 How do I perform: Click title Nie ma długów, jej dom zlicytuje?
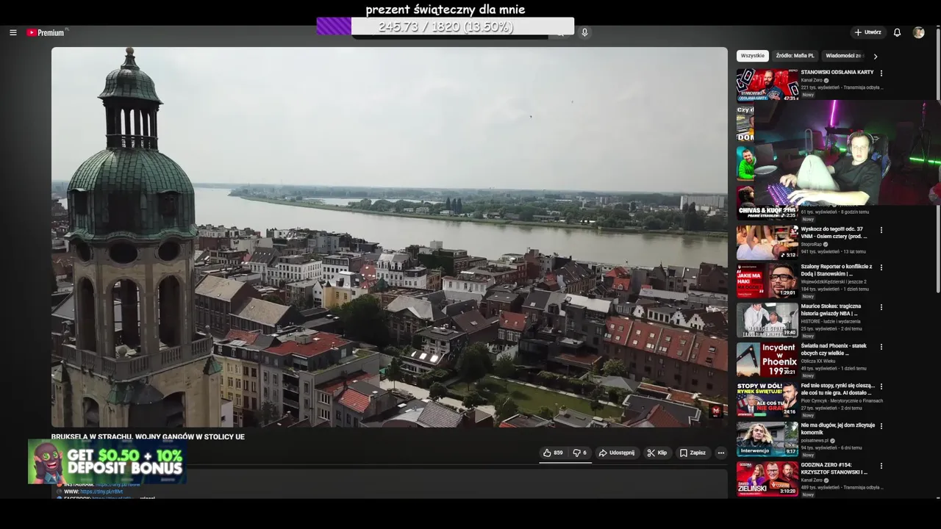coord(838,429)
